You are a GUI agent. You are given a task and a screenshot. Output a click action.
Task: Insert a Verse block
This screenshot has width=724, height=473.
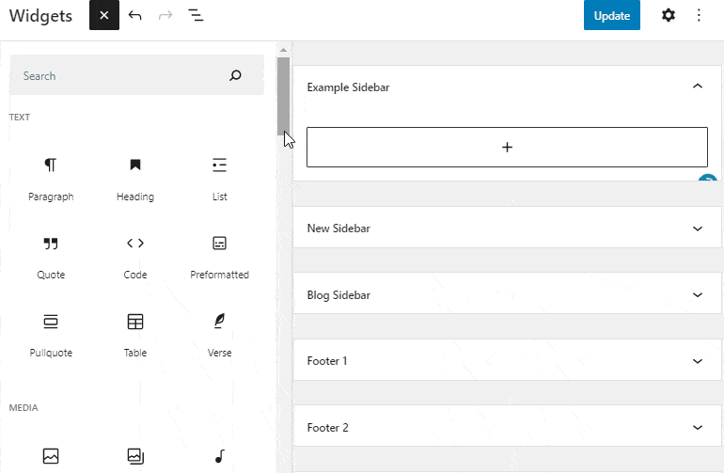coord(220,336)
